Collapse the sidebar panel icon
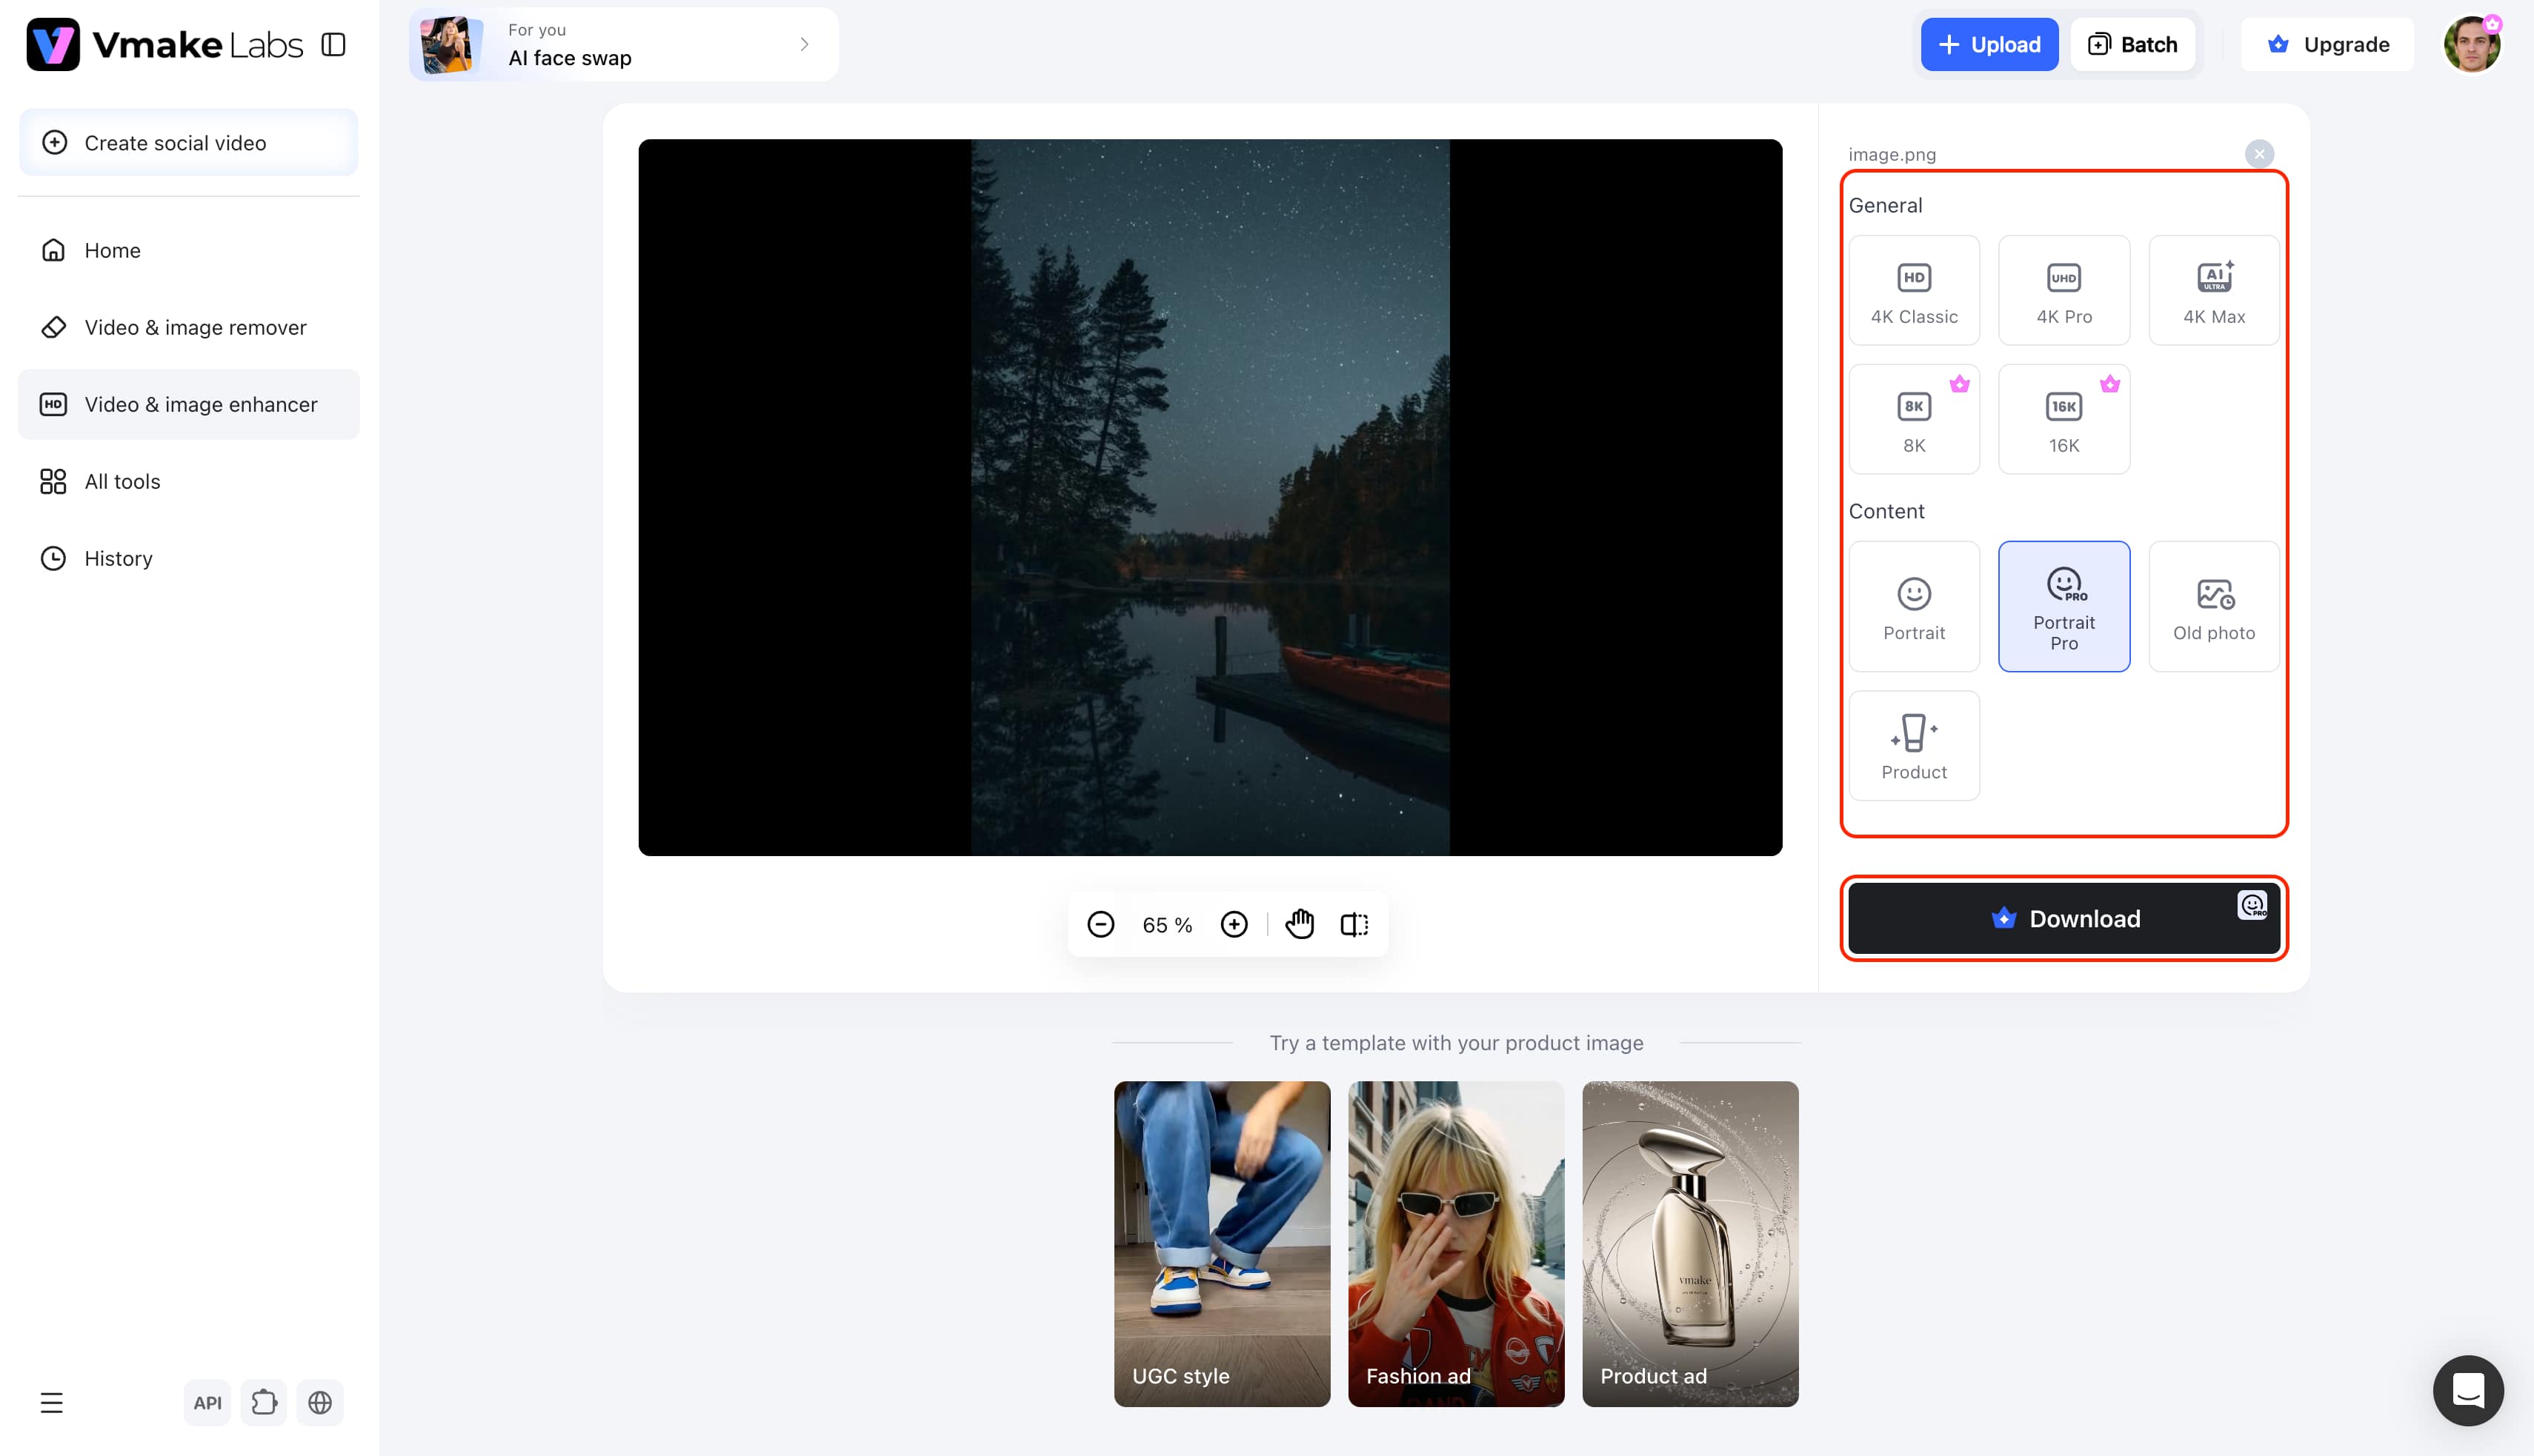2534x1456 pixels. [333, 44]
